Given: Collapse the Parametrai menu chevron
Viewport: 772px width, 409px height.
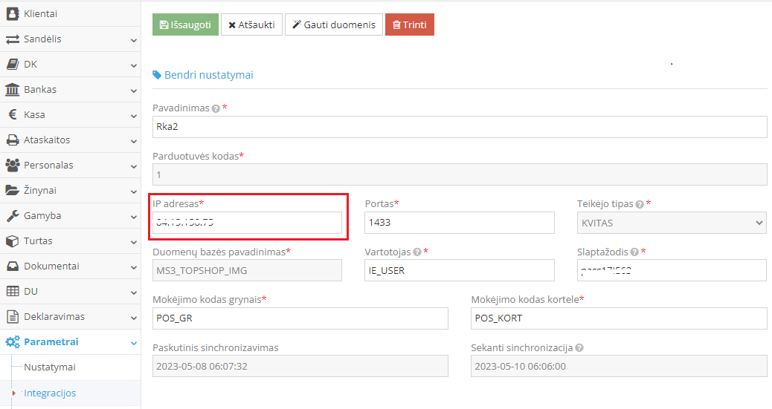Looking at the screenshot, I should pyautogui.click(x=133, y=343).
